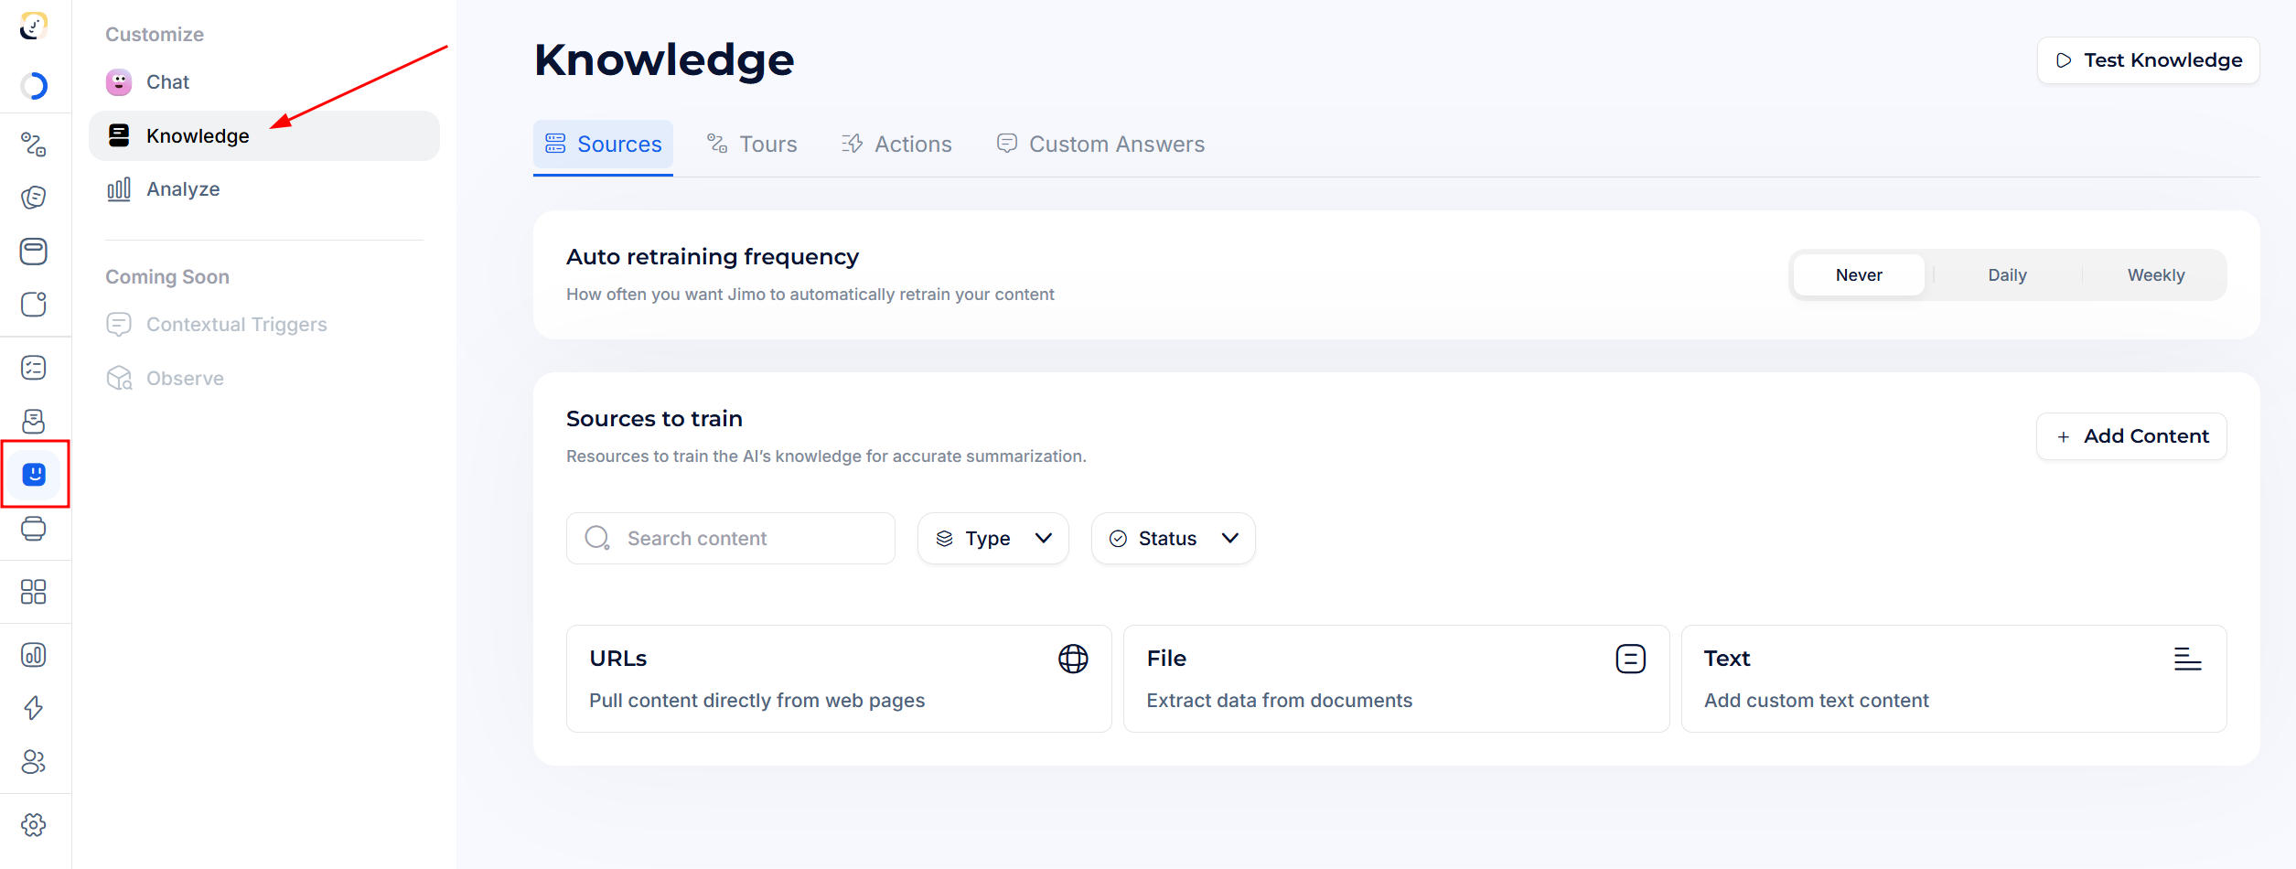Open the users icon in sidebar

34,762
